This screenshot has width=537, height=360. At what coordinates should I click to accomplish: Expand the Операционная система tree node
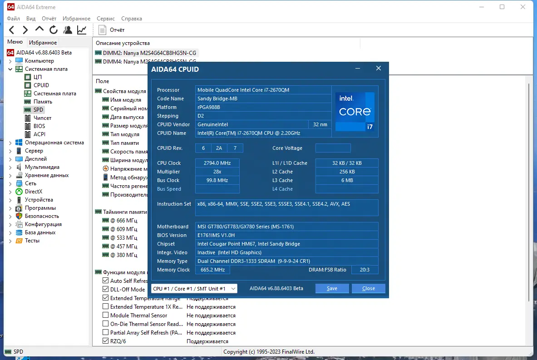[10, 143]
